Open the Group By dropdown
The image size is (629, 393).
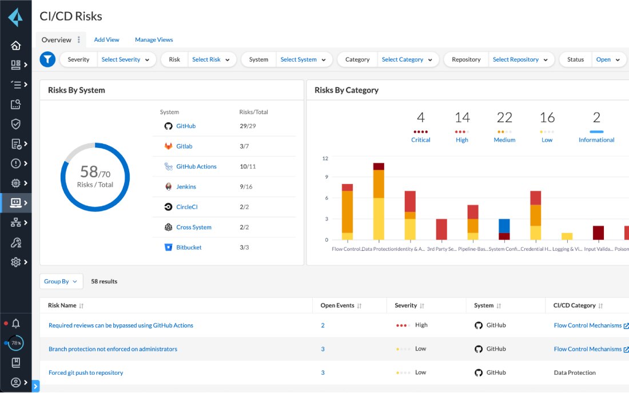pos(61,281)
